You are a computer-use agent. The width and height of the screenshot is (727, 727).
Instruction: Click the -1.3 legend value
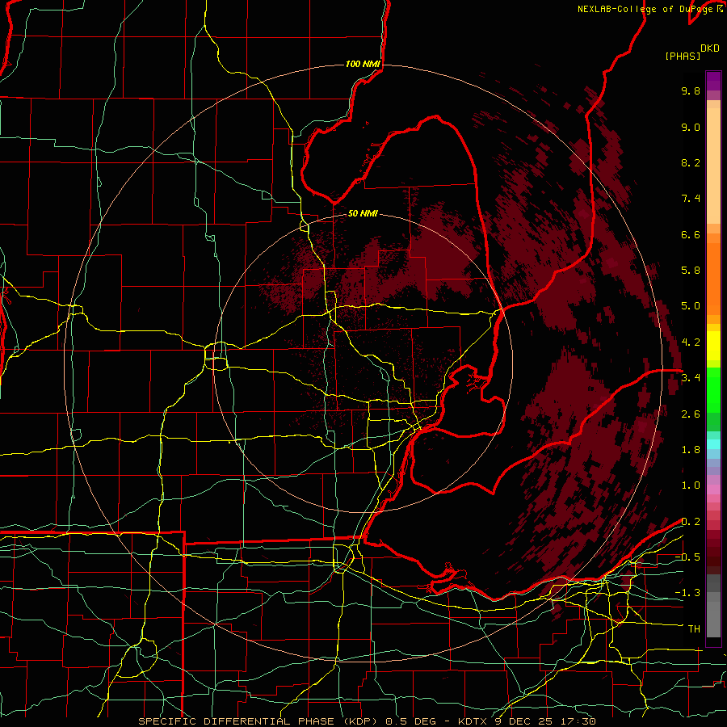click(687, 593)
